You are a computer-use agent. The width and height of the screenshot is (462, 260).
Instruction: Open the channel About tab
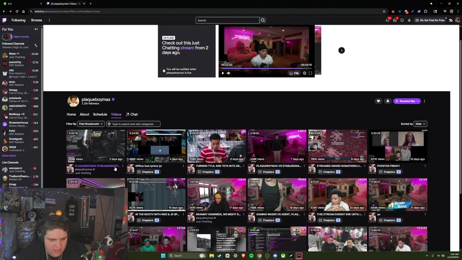point(84,114)
